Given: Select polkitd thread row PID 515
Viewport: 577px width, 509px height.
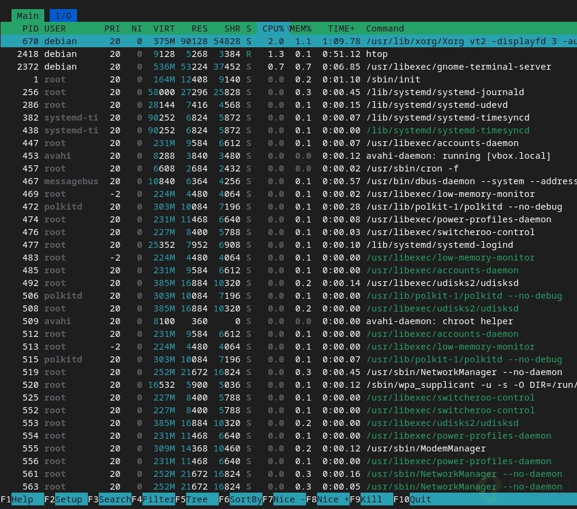Looking at the screenshot, I should pos(288,359).
